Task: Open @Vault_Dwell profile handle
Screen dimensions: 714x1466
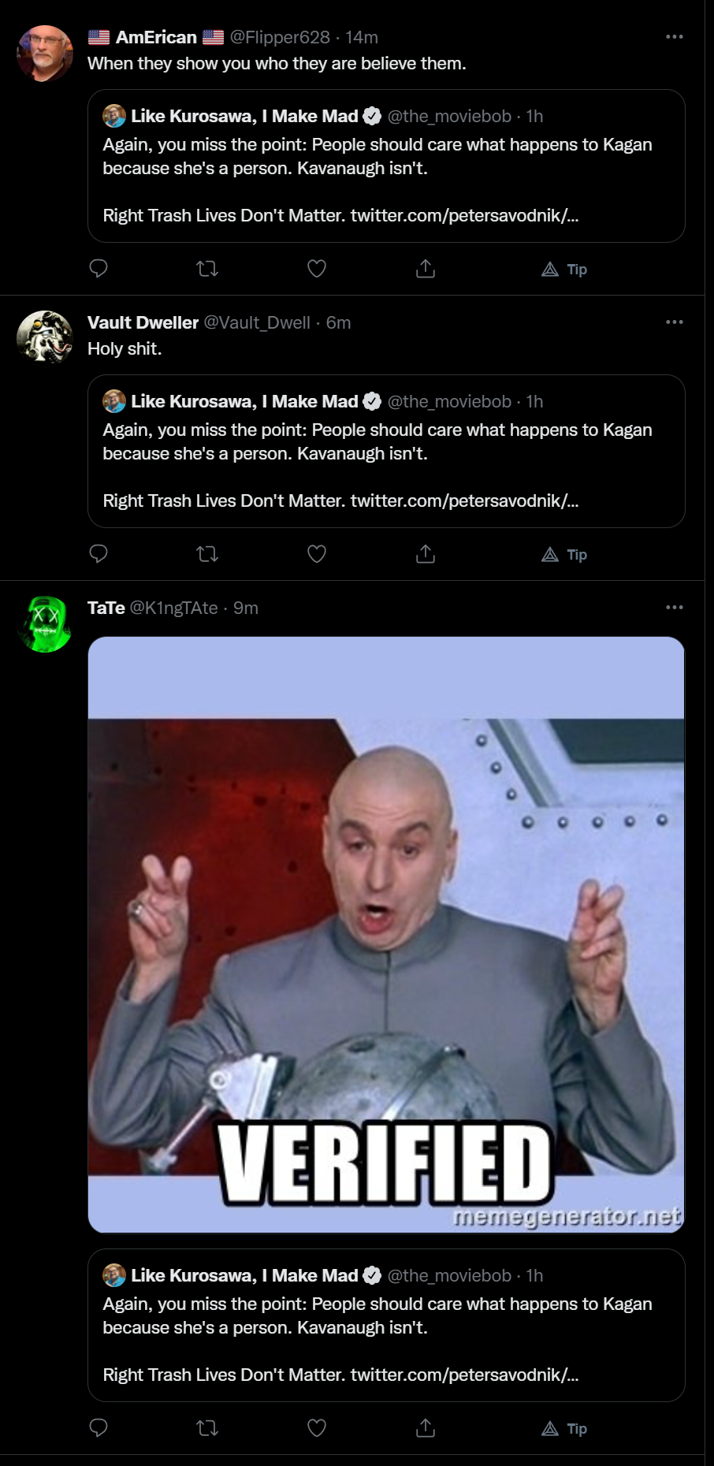Action: tap(257, 322)
